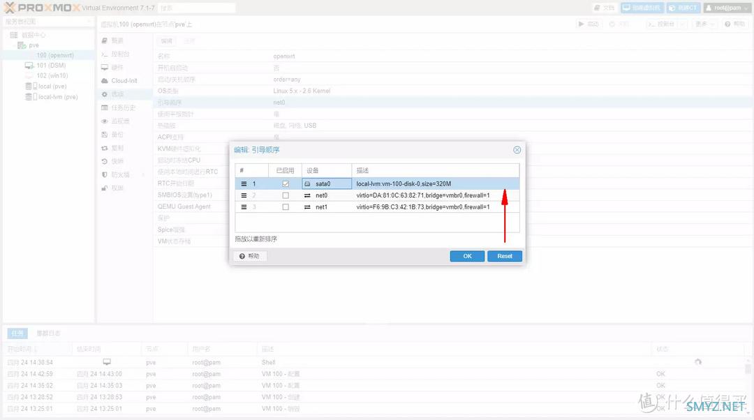The width and height of the screenshot is (754, 420).
Task: Click the monitor eye icon in VM menu
Action: [x=104, y=121]
